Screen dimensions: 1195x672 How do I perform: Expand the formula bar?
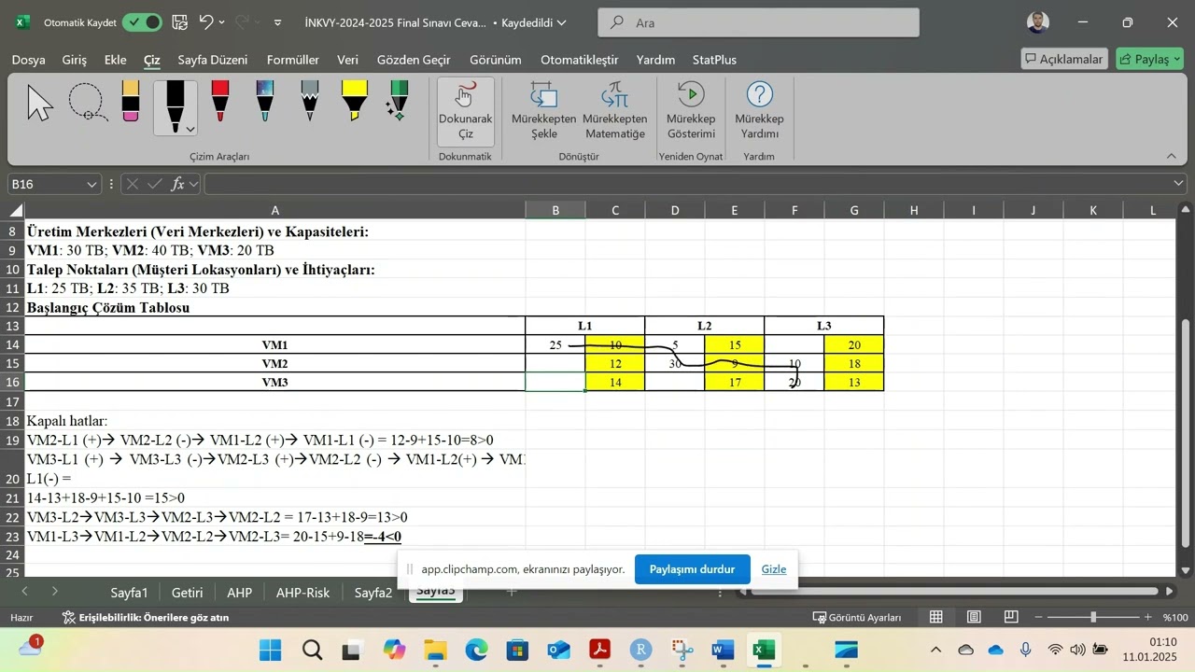tap(1178, 184)
